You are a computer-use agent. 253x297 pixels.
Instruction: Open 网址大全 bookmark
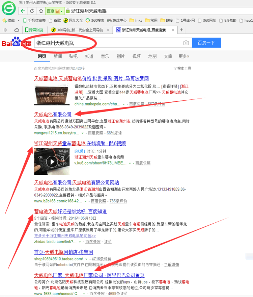pyautogui.click(x=73, y=21)
